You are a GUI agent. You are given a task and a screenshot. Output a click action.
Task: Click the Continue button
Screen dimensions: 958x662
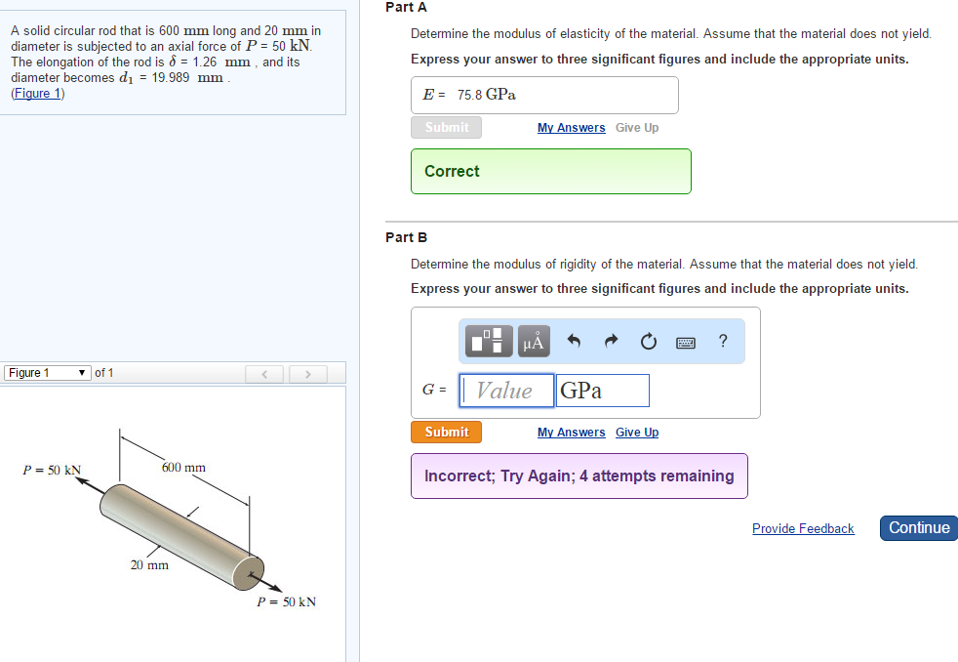(x=918, y=528)
